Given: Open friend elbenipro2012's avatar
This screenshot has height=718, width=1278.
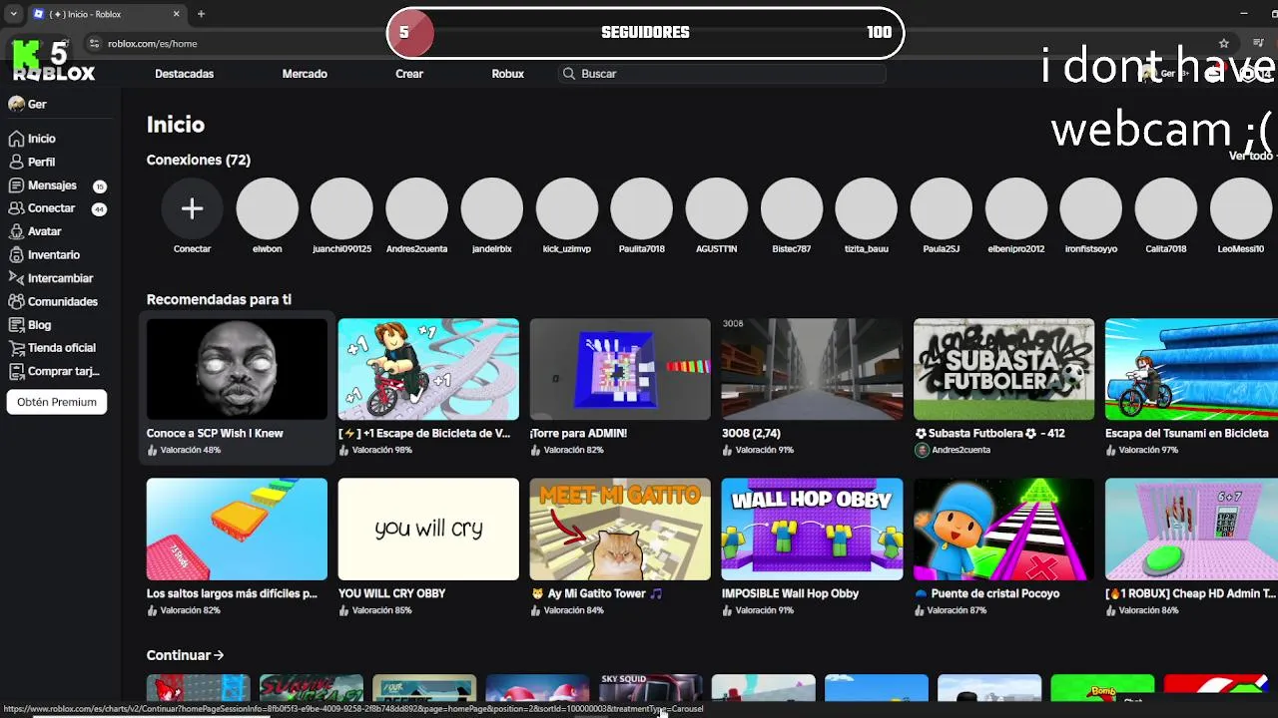Looking at the screenshot, I should pyautogui.click(x=1015, y=208).
